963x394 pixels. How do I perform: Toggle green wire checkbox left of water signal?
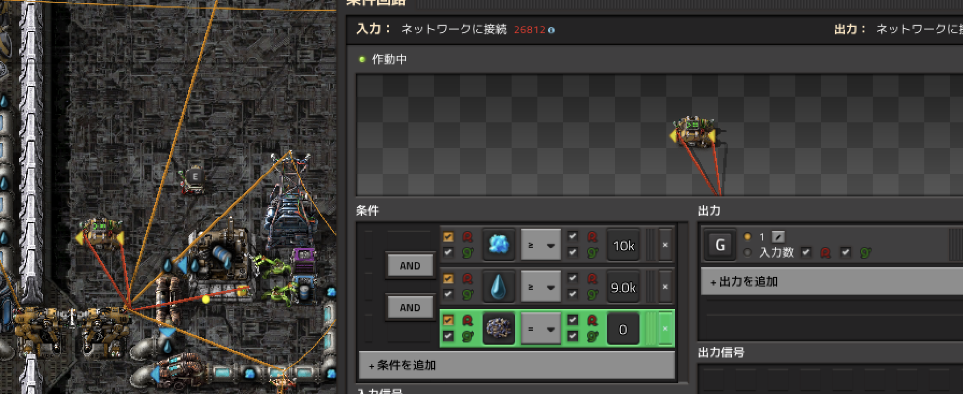(x=448, y=294)
